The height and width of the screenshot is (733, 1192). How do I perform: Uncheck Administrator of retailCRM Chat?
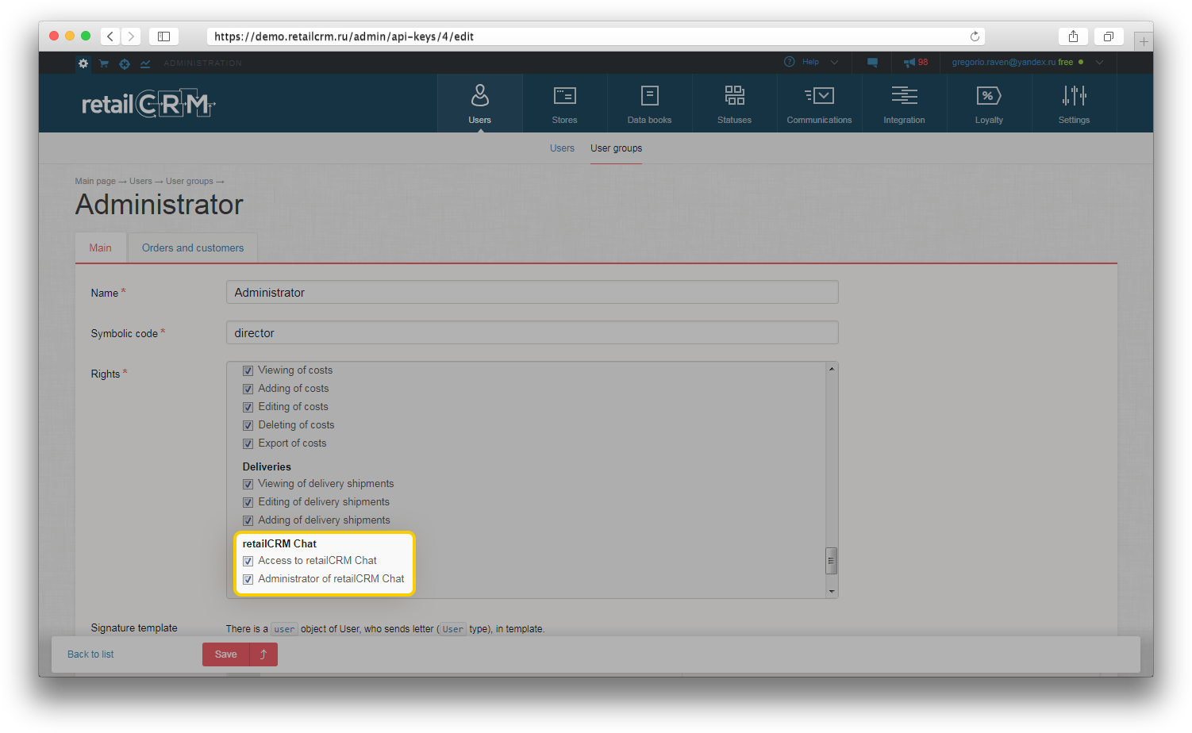pos(248,579)
